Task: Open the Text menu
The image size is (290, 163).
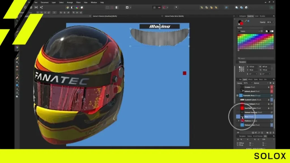Action: pos(36,2)
